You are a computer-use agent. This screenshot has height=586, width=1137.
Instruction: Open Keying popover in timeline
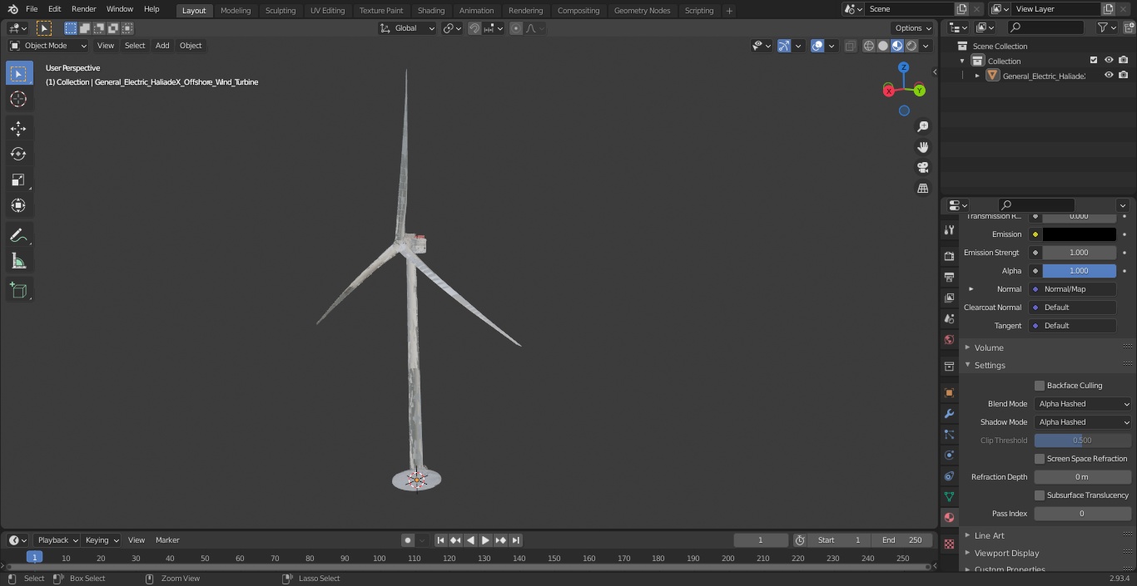(x=102, y=540)
